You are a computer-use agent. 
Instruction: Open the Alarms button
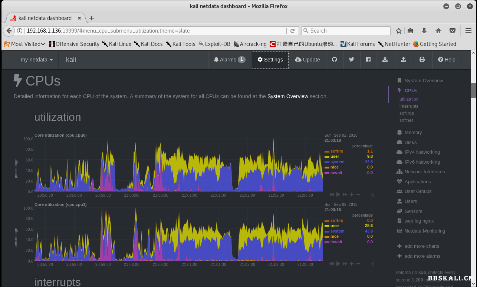click(x=229, y=60)
